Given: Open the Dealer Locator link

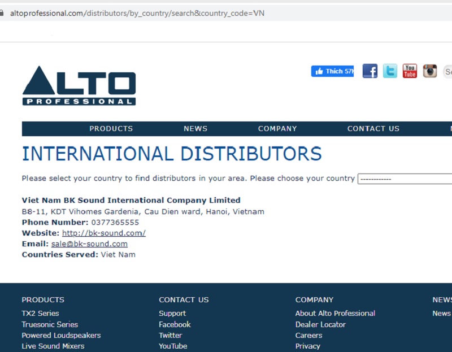Looking at the screenshot, I should point(320,324).
